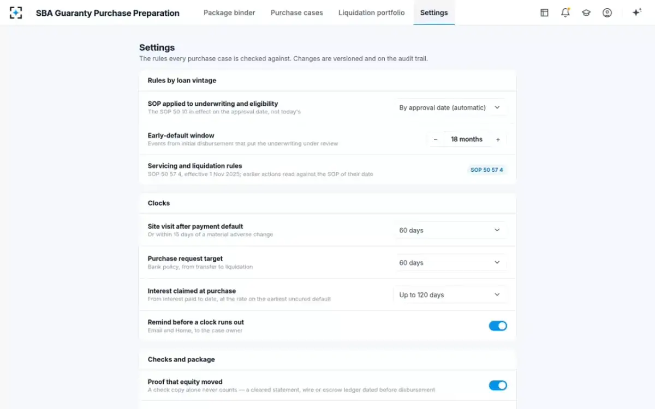Image resolution: width=655 pixels, height=409 pixels.
Task: Open the learning graduation cap icon
Action: coord(586,13)
